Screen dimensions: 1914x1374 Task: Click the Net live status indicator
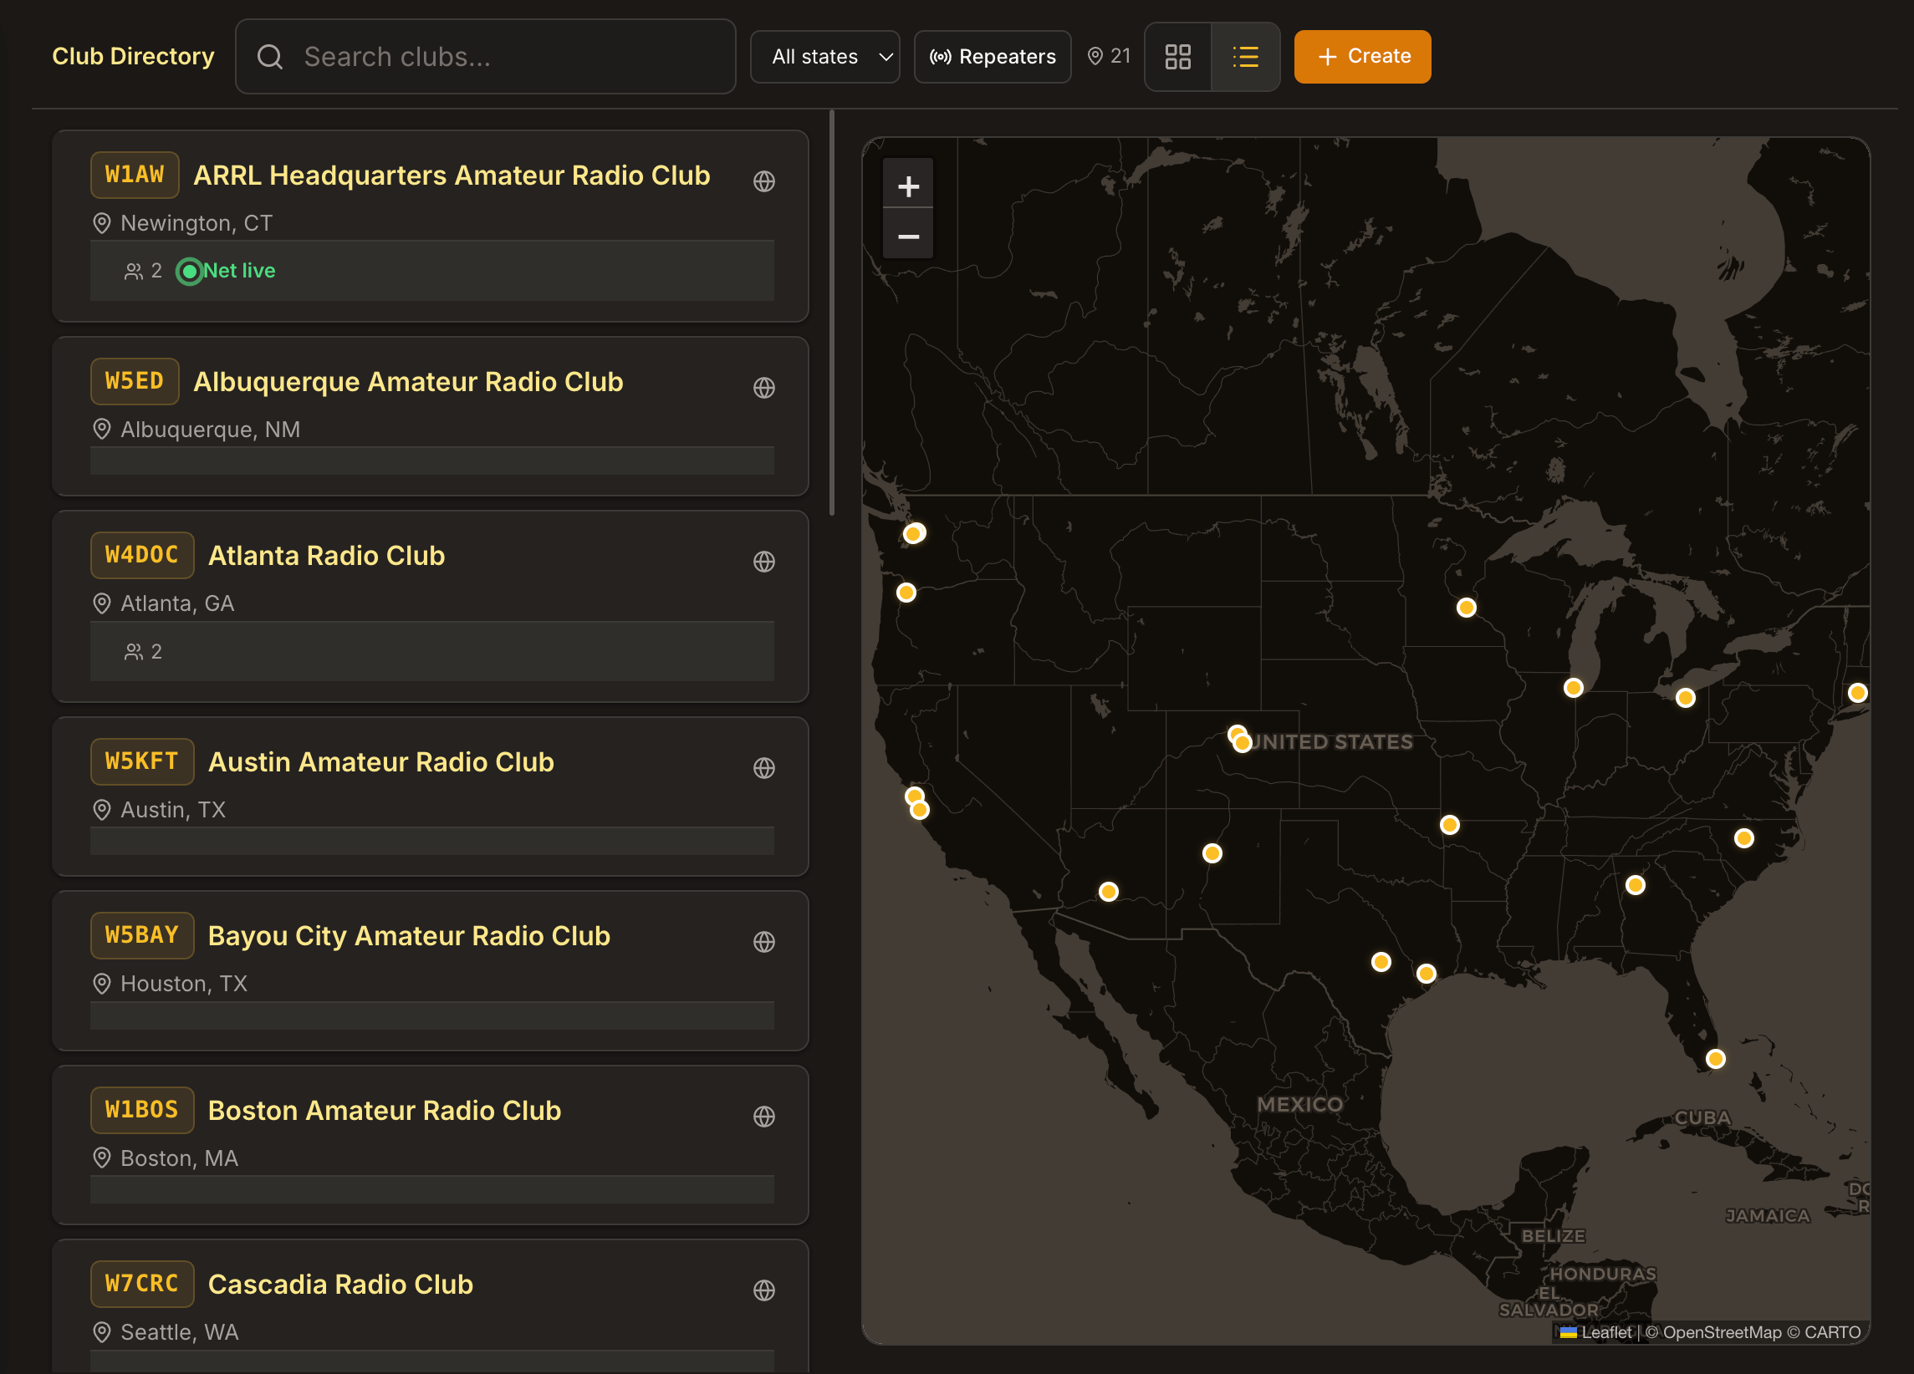[226, 271]
